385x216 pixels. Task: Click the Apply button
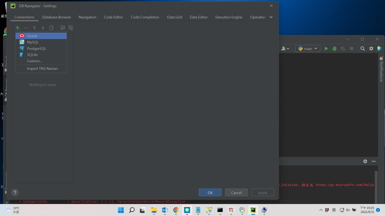(262, 192)
